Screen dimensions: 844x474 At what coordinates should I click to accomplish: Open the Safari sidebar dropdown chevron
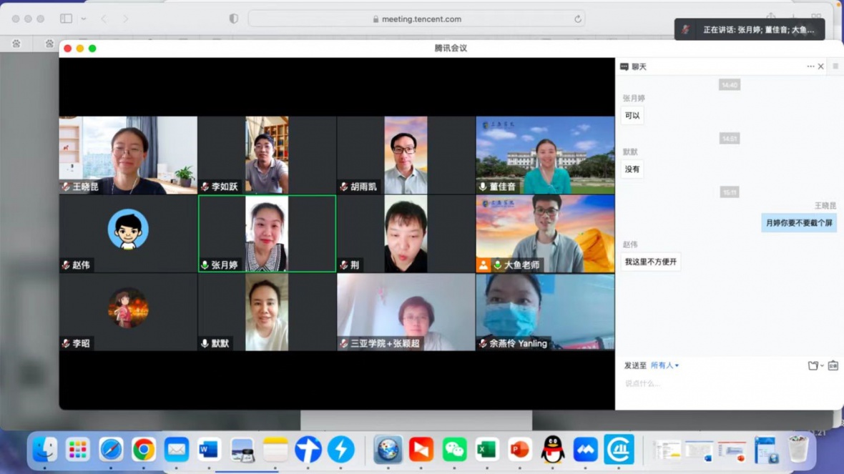pos(84,19)
